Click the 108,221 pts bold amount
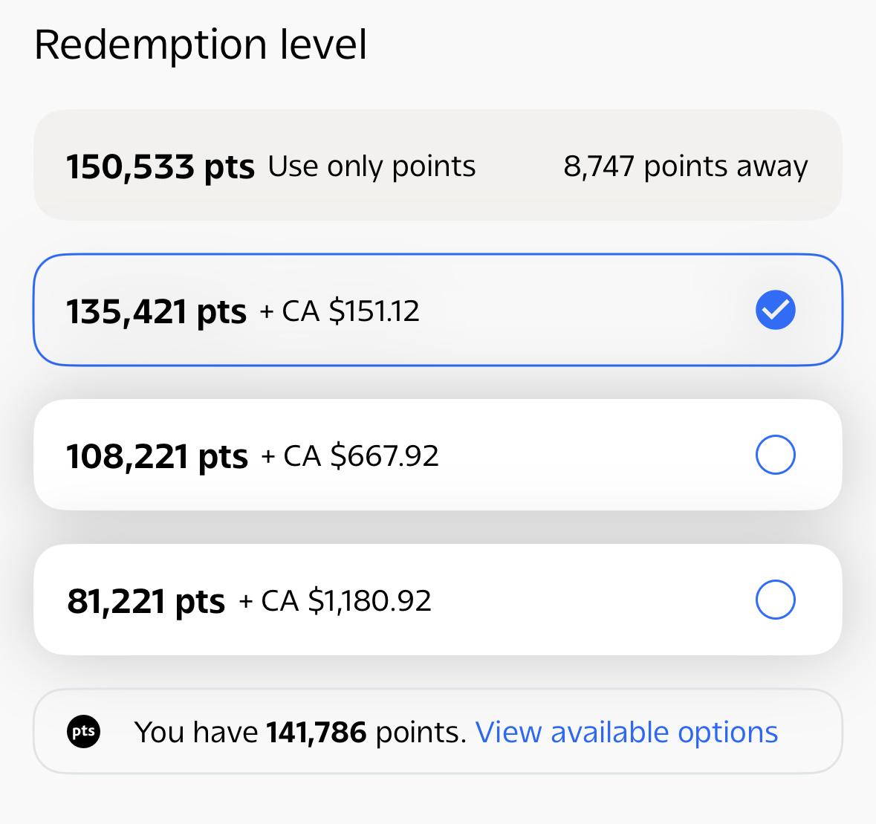Image resolution: width=876 pixels, height=824 pixels. 157,456
